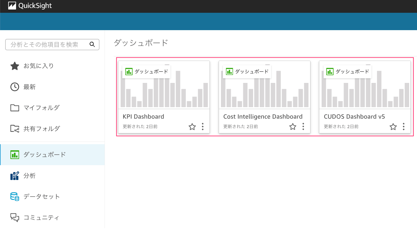Click the search magnifier icon
Viewport: 417px width, 232px height.
pos(92,44)
